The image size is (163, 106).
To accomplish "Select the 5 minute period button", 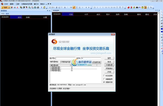I will click(x=103, y=7).
